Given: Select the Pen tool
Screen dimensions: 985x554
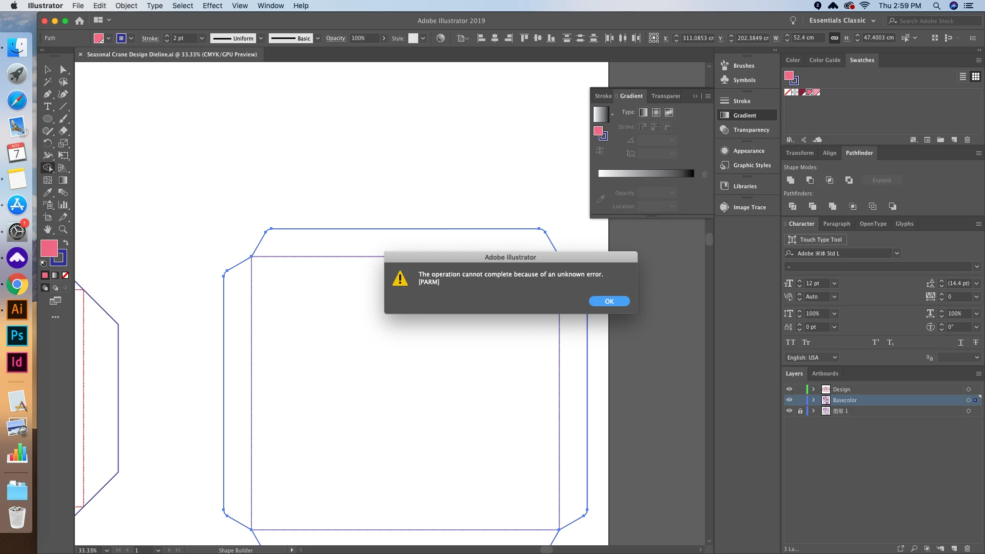Looking at the screenshot, I should pos(47,94).
